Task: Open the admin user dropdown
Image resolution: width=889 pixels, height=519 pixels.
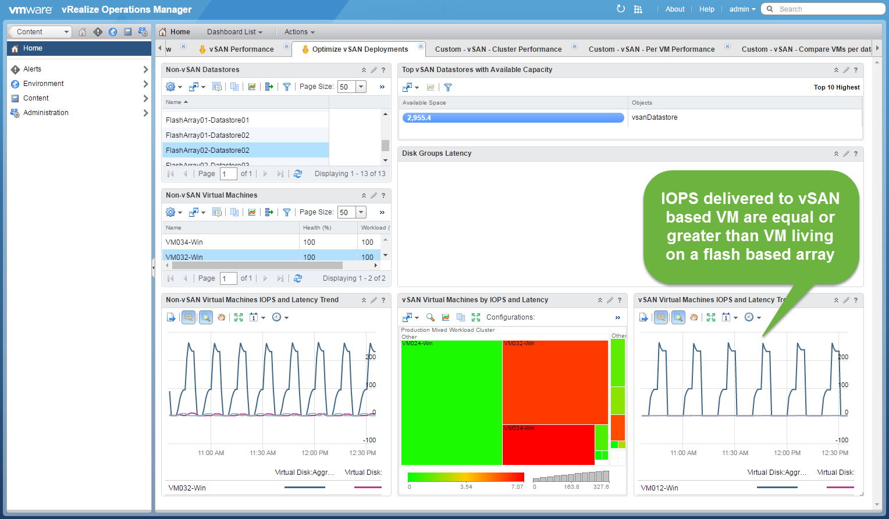Action: [x=742, y=9]
